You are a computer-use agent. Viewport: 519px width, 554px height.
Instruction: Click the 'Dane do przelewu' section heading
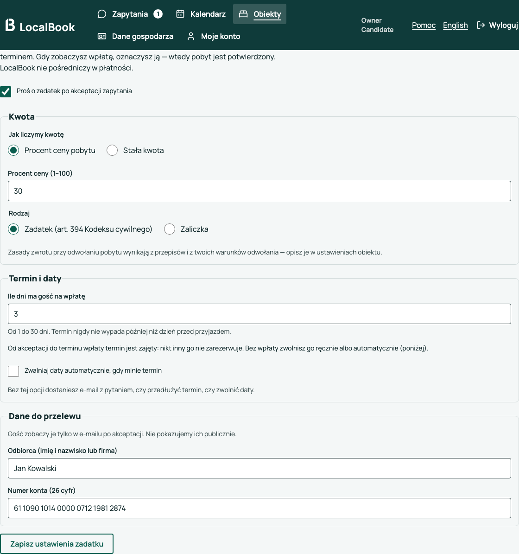[45, 416]
